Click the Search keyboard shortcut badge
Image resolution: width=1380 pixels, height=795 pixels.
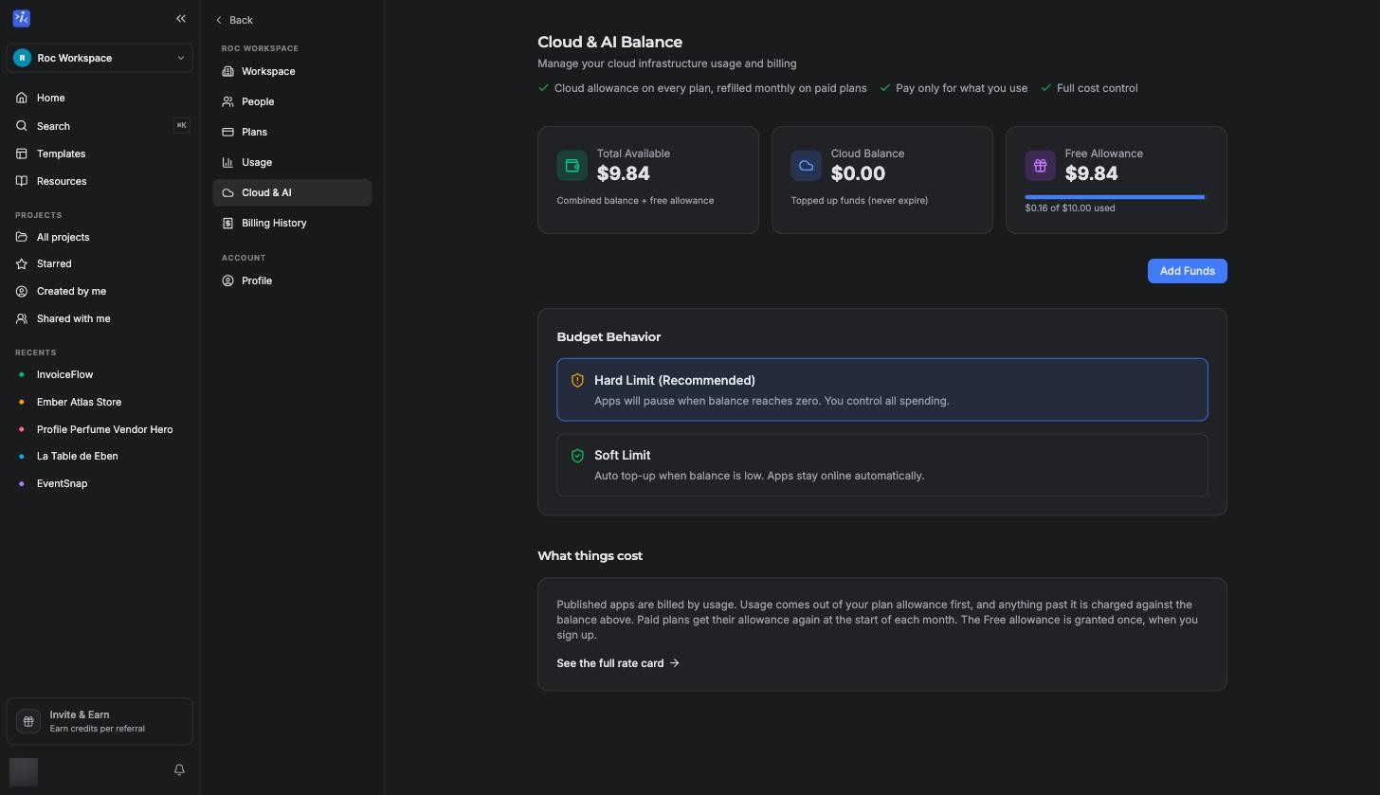click(x=181, y=125)
